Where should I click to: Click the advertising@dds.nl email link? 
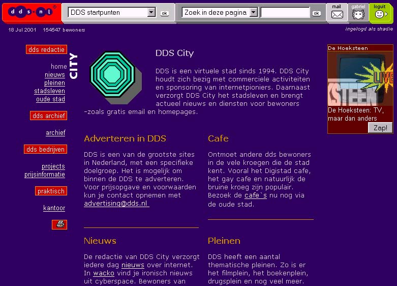coord(116,204)
